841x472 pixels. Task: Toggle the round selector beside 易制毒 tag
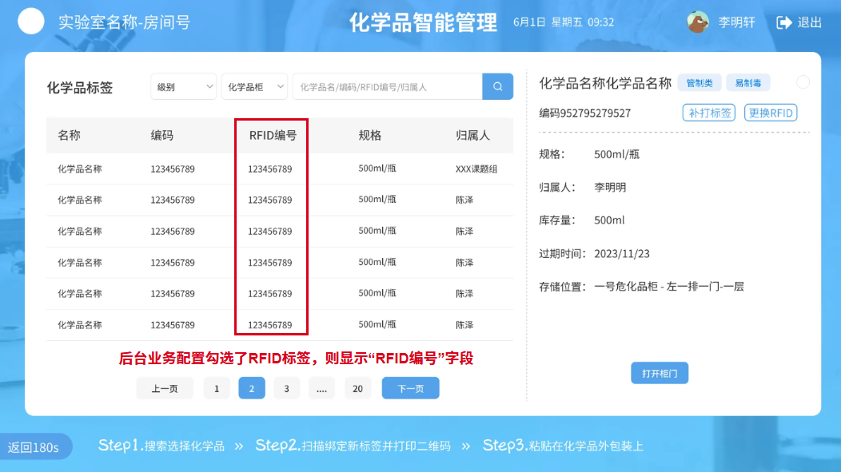tap(803, 82)
